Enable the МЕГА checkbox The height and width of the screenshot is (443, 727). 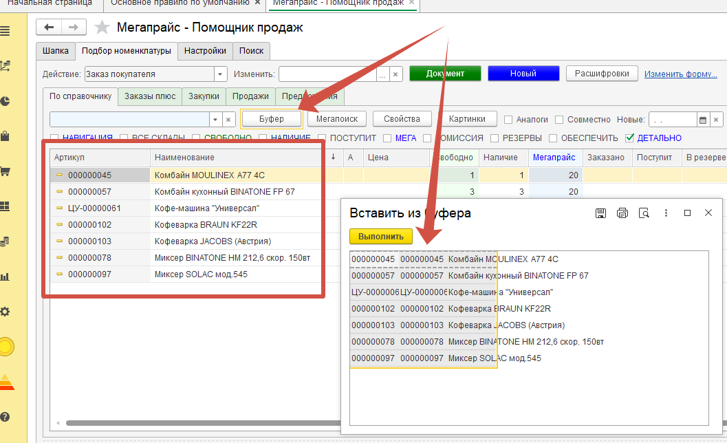coord(387,138)
